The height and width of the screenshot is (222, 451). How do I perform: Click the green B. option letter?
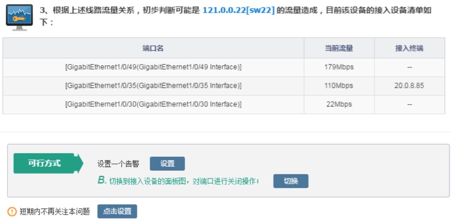102,181
